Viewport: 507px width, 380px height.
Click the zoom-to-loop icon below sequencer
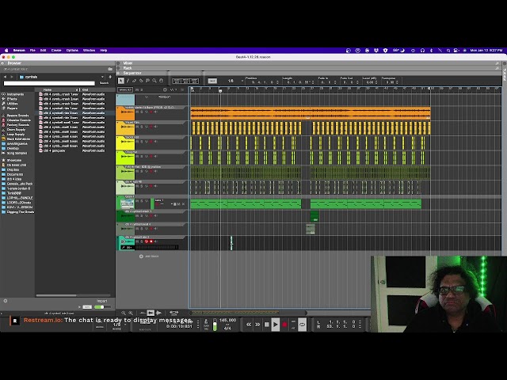point(174,313)
